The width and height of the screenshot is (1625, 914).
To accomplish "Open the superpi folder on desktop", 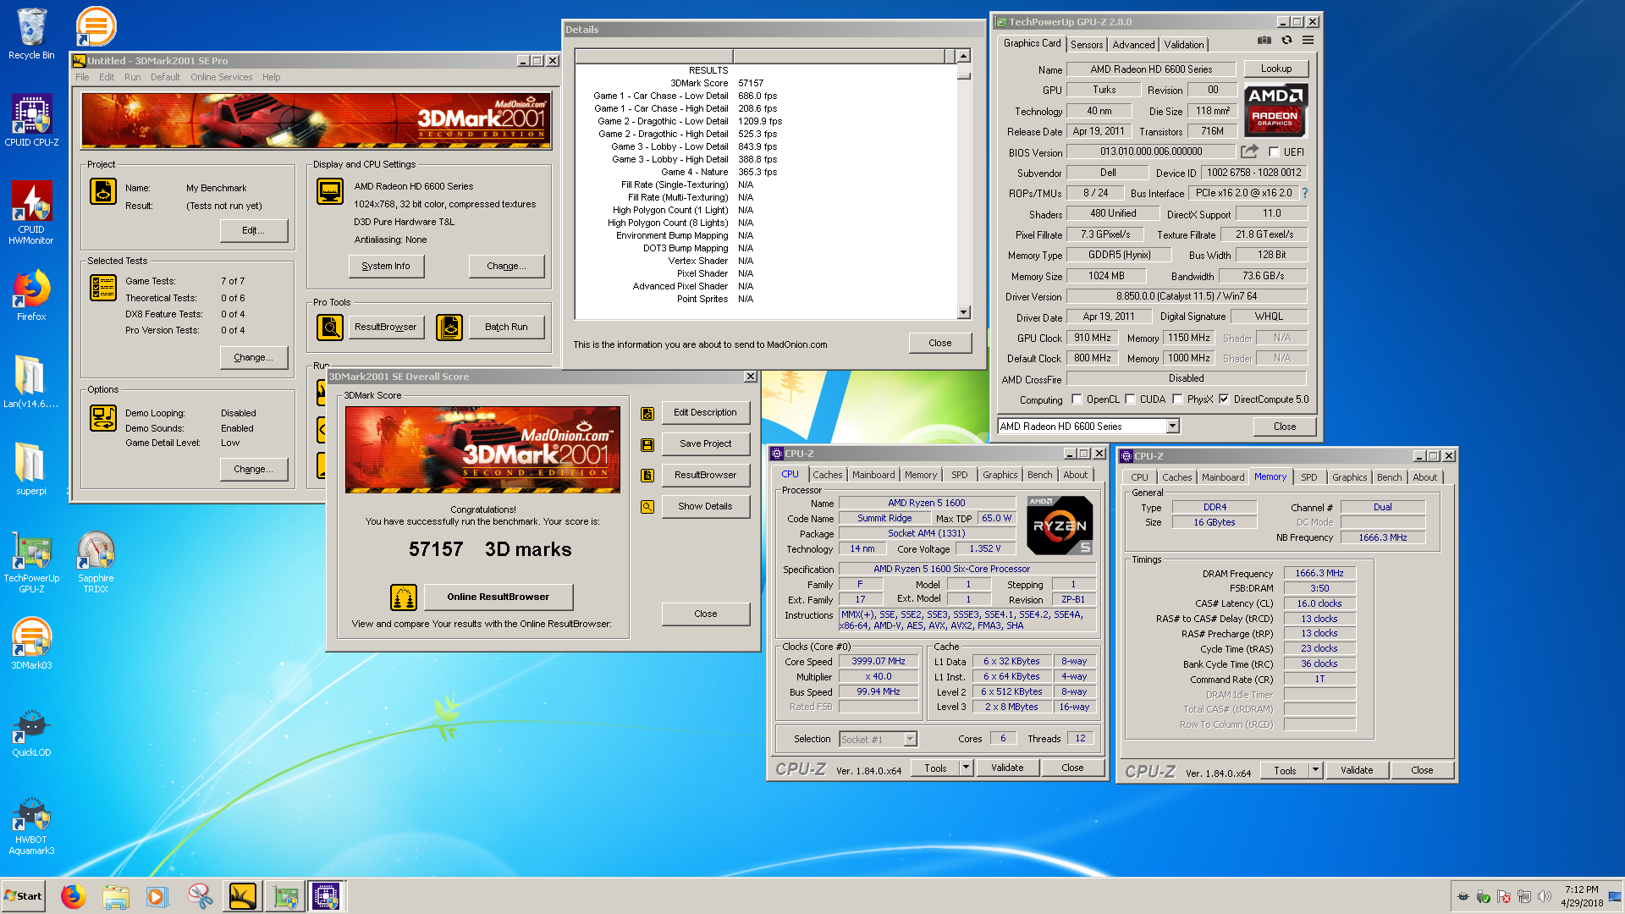I will (31, 468).
